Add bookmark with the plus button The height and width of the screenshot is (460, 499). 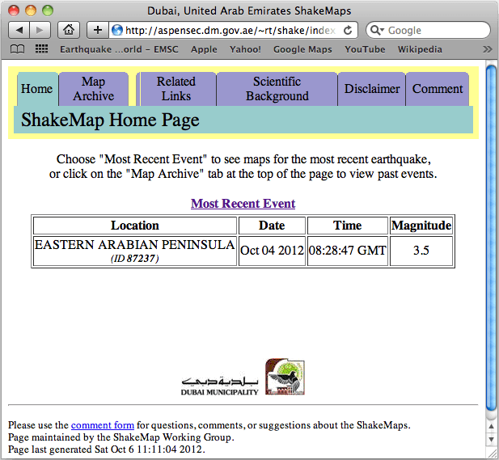(x=98, y=30)
